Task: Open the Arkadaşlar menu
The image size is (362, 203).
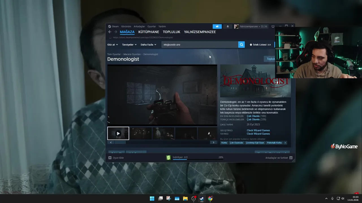Action: coord(139,27)
